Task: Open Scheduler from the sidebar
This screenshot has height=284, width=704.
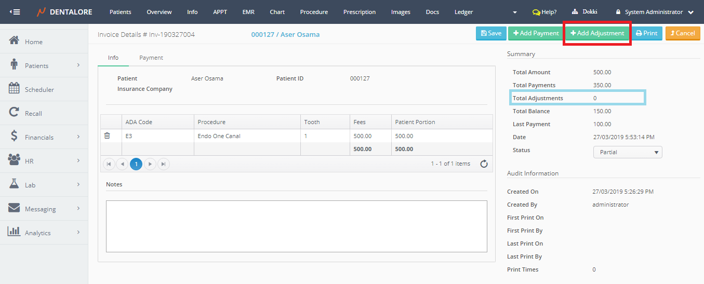Action: point(39,90)
